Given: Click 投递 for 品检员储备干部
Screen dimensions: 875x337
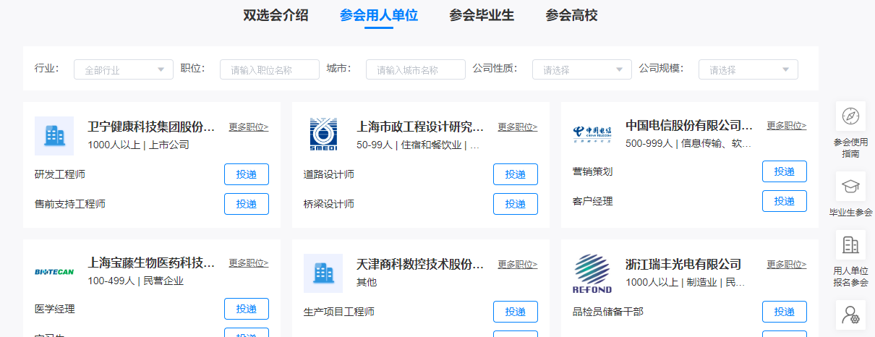Looking at the screenshot, I should pyautogui.click(x=785, y=312).
